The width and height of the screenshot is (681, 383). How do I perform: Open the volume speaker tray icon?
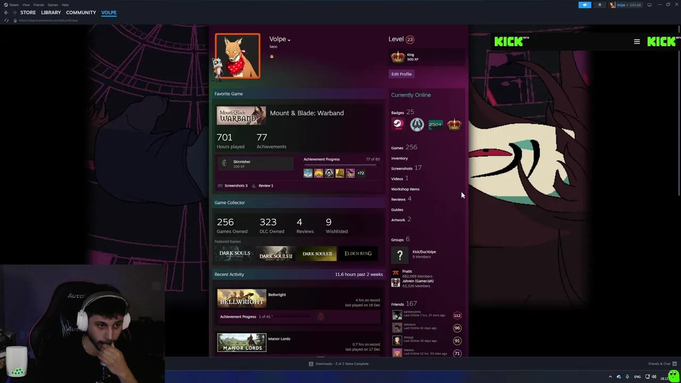coord(654,377)
